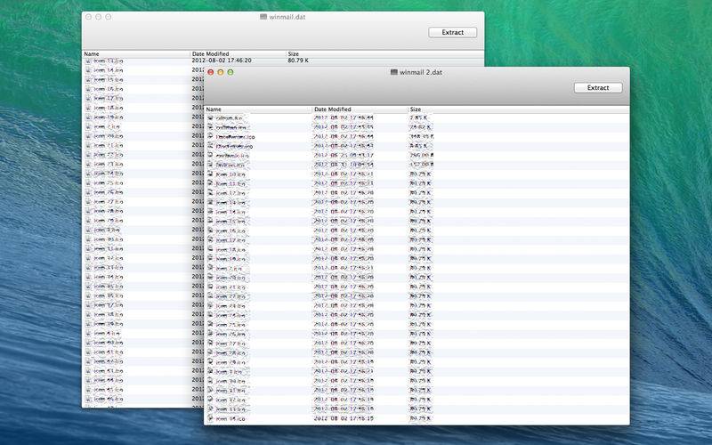Viewport: 712px width, 445px height.
Task: Click size cell of icon 10.ico in front window
Action: pos(420,174)
